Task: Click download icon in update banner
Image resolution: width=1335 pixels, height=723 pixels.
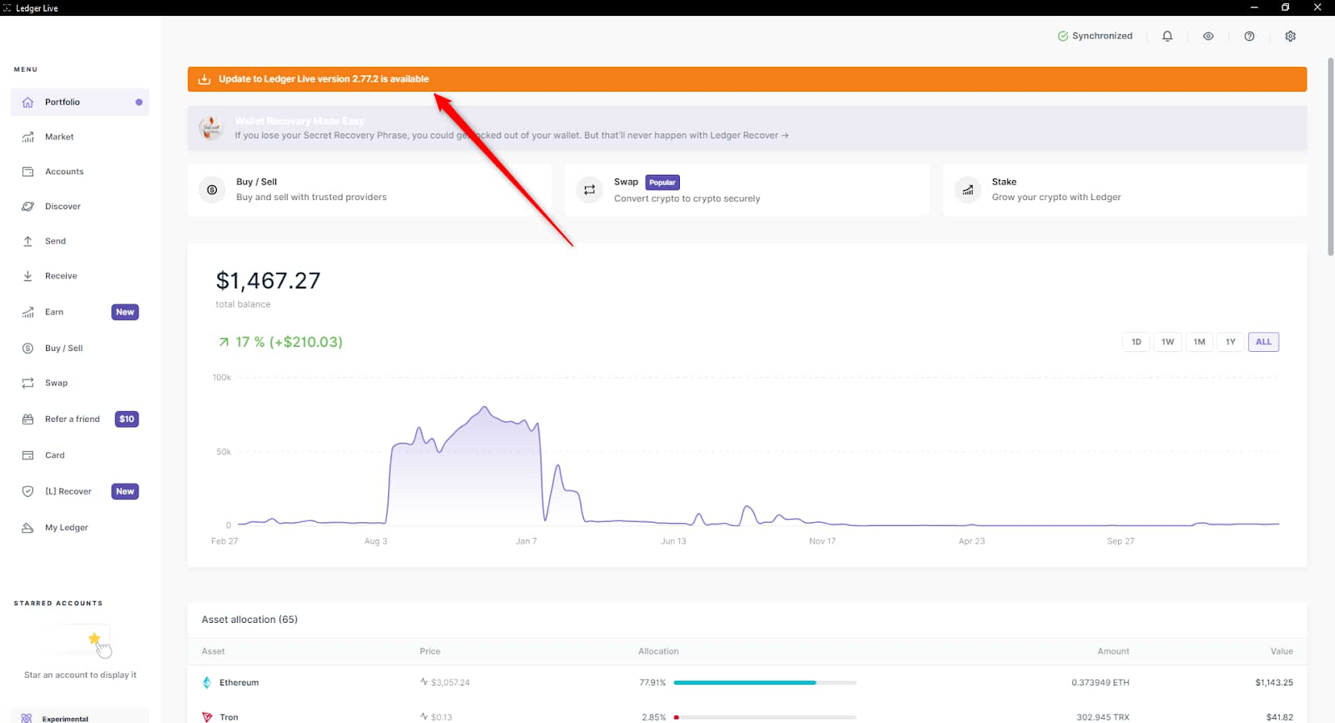Action: click(204, 79)
